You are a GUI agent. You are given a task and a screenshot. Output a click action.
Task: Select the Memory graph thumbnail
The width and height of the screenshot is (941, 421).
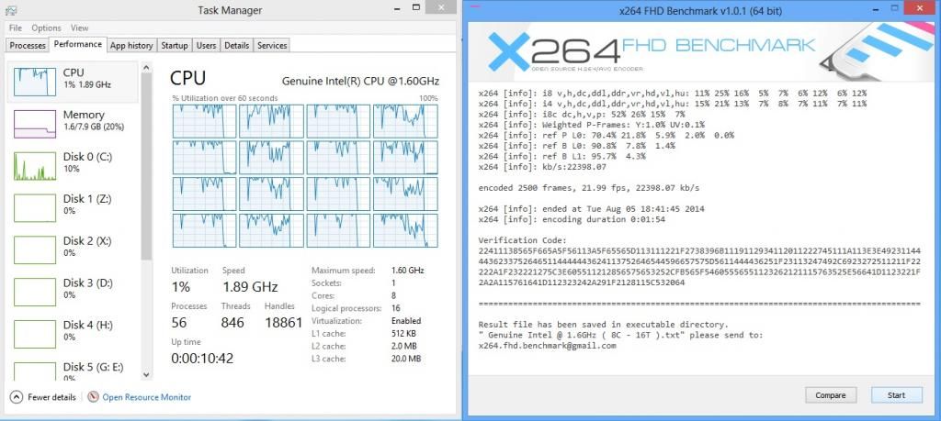35,124
